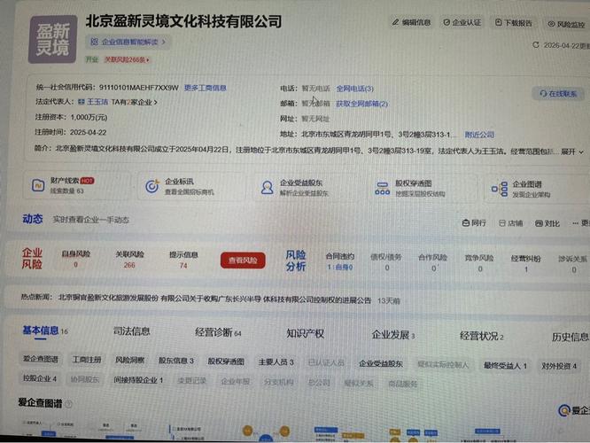Select 最终受益人 1 chip
Image resolution: width=590 pixels, height=443 pixels.
click(505, 365)
